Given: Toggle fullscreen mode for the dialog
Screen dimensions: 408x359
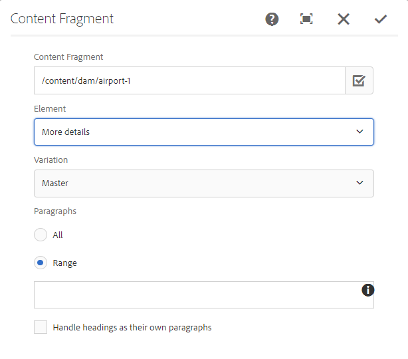Looking at the screenshot, I should point(306,19).
